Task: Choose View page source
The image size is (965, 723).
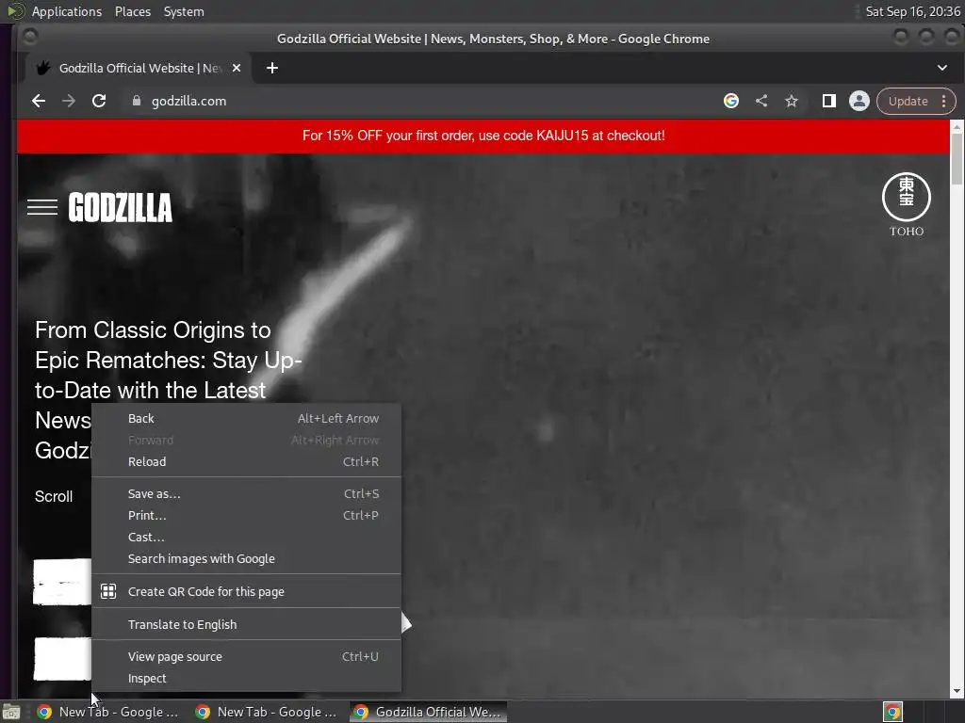Action: (x=246, y=656)
